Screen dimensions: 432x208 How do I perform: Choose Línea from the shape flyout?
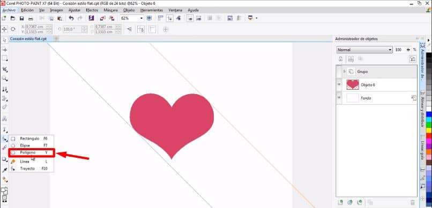pyautogui.click(x=32, y=161)
